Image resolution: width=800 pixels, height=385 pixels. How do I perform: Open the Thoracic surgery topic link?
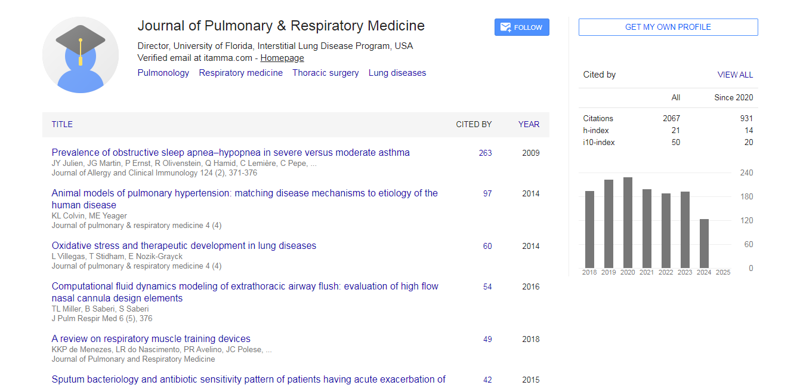pos(326,73)
